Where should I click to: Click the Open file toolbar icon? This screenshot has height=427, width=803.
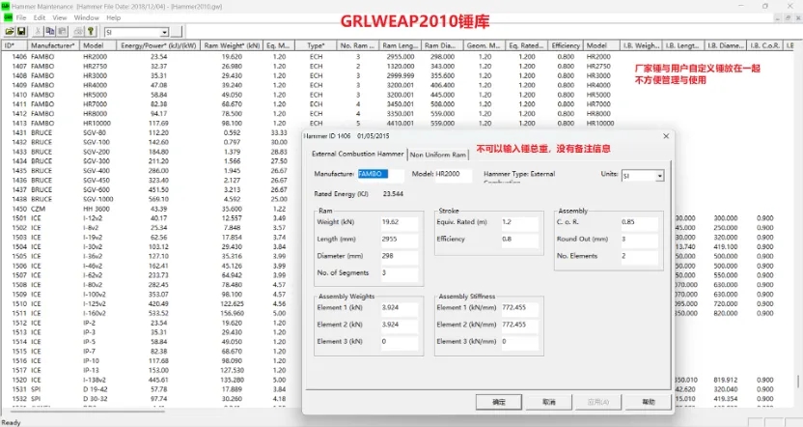click(8, 31)
